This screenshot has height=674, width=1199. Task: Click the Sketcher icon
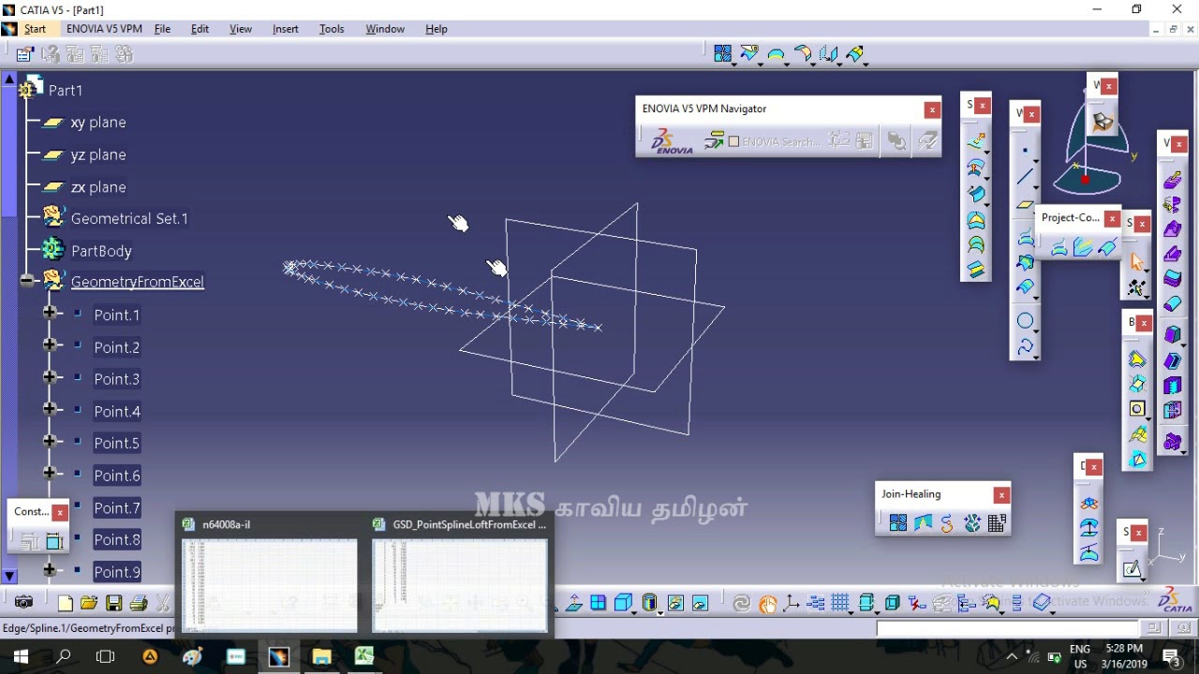pyautogui.click(x=1132, y=568)
